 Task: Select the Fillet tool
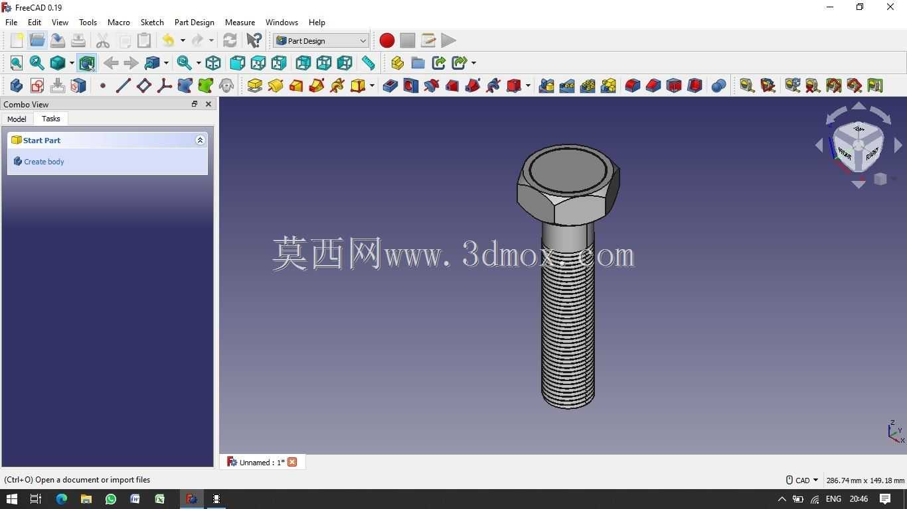tap(633, 85)
